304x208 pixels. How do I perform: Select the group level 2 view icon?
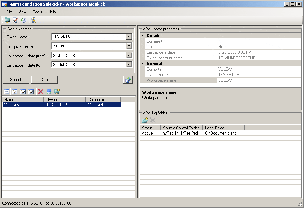(x=23, y=91)
